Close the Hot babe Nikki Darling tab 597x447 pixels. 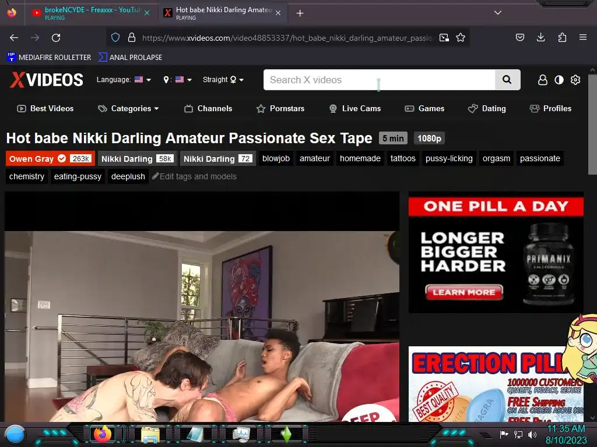point(278,13)
